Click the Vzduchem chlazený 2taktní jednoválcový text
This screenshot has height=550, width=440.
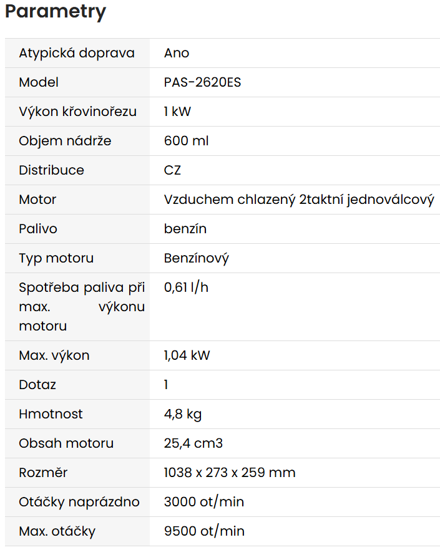tap(299, 200)
